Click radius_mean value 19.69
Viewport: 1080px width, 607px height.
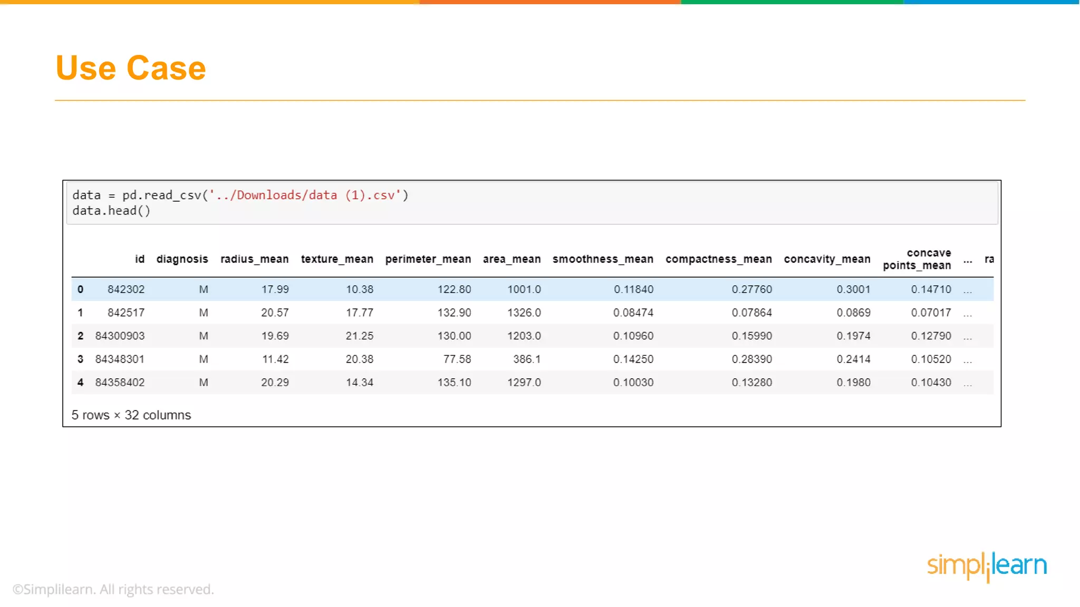(275, 336)
